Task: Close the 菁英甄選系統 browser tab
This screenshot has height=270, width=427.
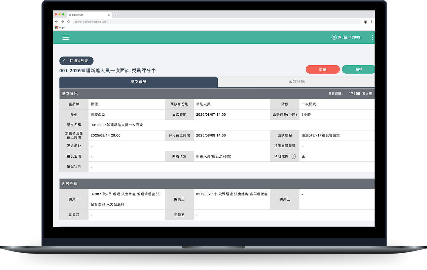Action: (109, 15)
